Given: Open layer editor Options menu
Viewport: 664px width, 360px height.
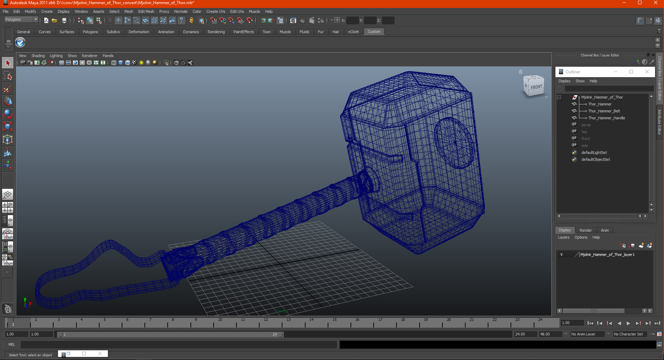Looking at the screenshot, I should coord(581,237).
